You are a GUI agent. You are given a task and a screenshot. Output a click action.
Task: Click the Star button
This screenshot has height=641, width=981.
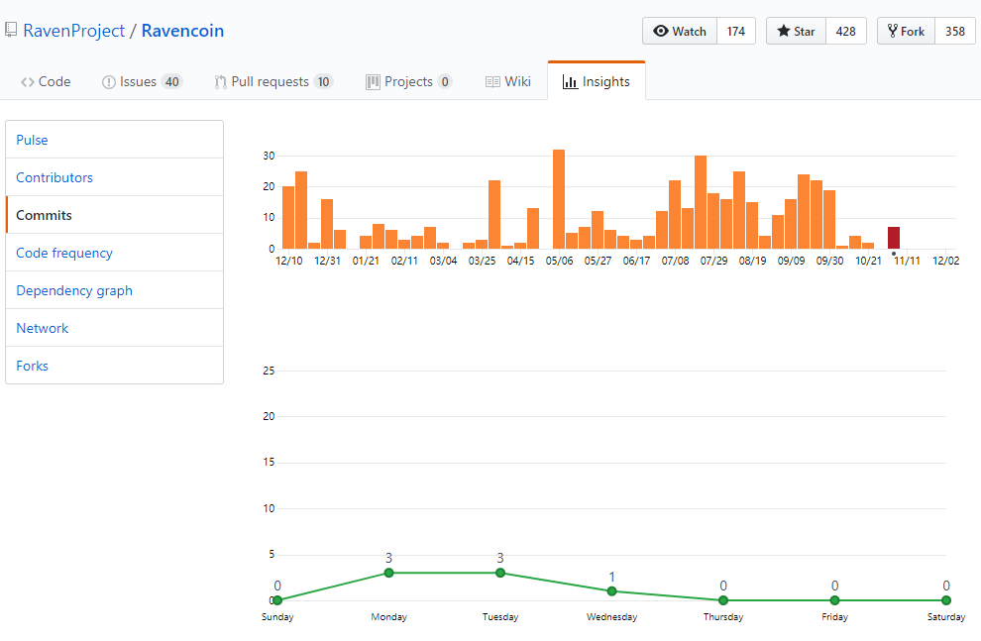point(797,31)
